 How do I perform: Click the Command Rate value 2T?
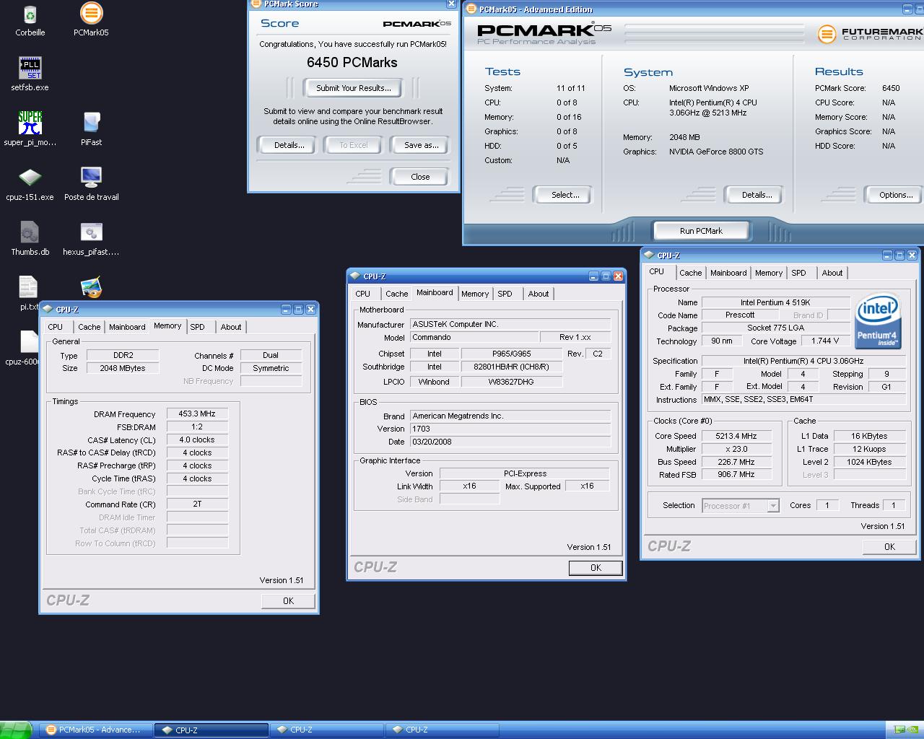tap(197, 504)
